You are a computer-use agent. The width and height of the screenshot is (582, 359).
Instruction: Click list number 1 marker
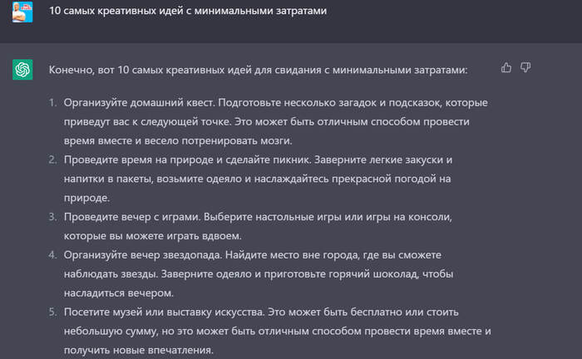[52, 102]
